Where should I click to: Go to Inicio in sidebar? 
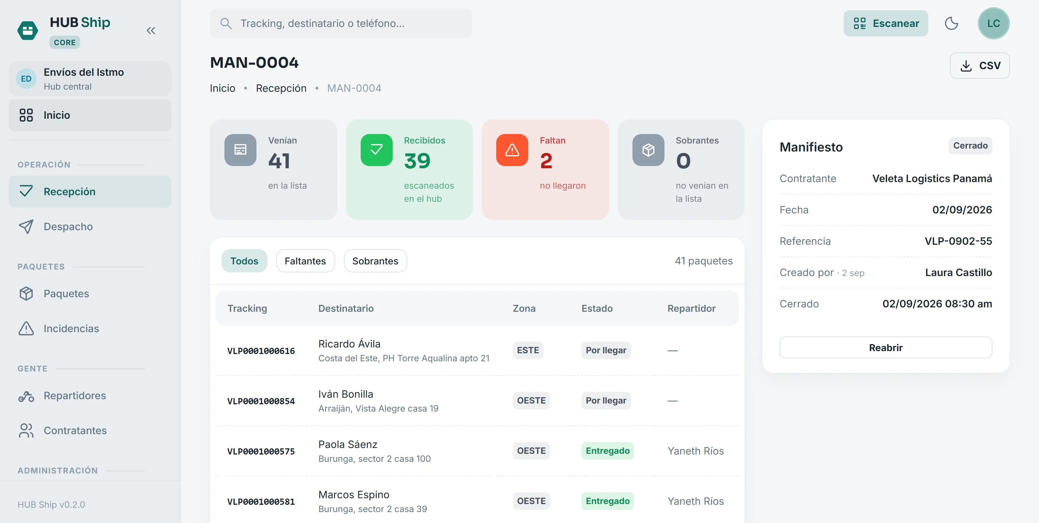pos(90,115)
